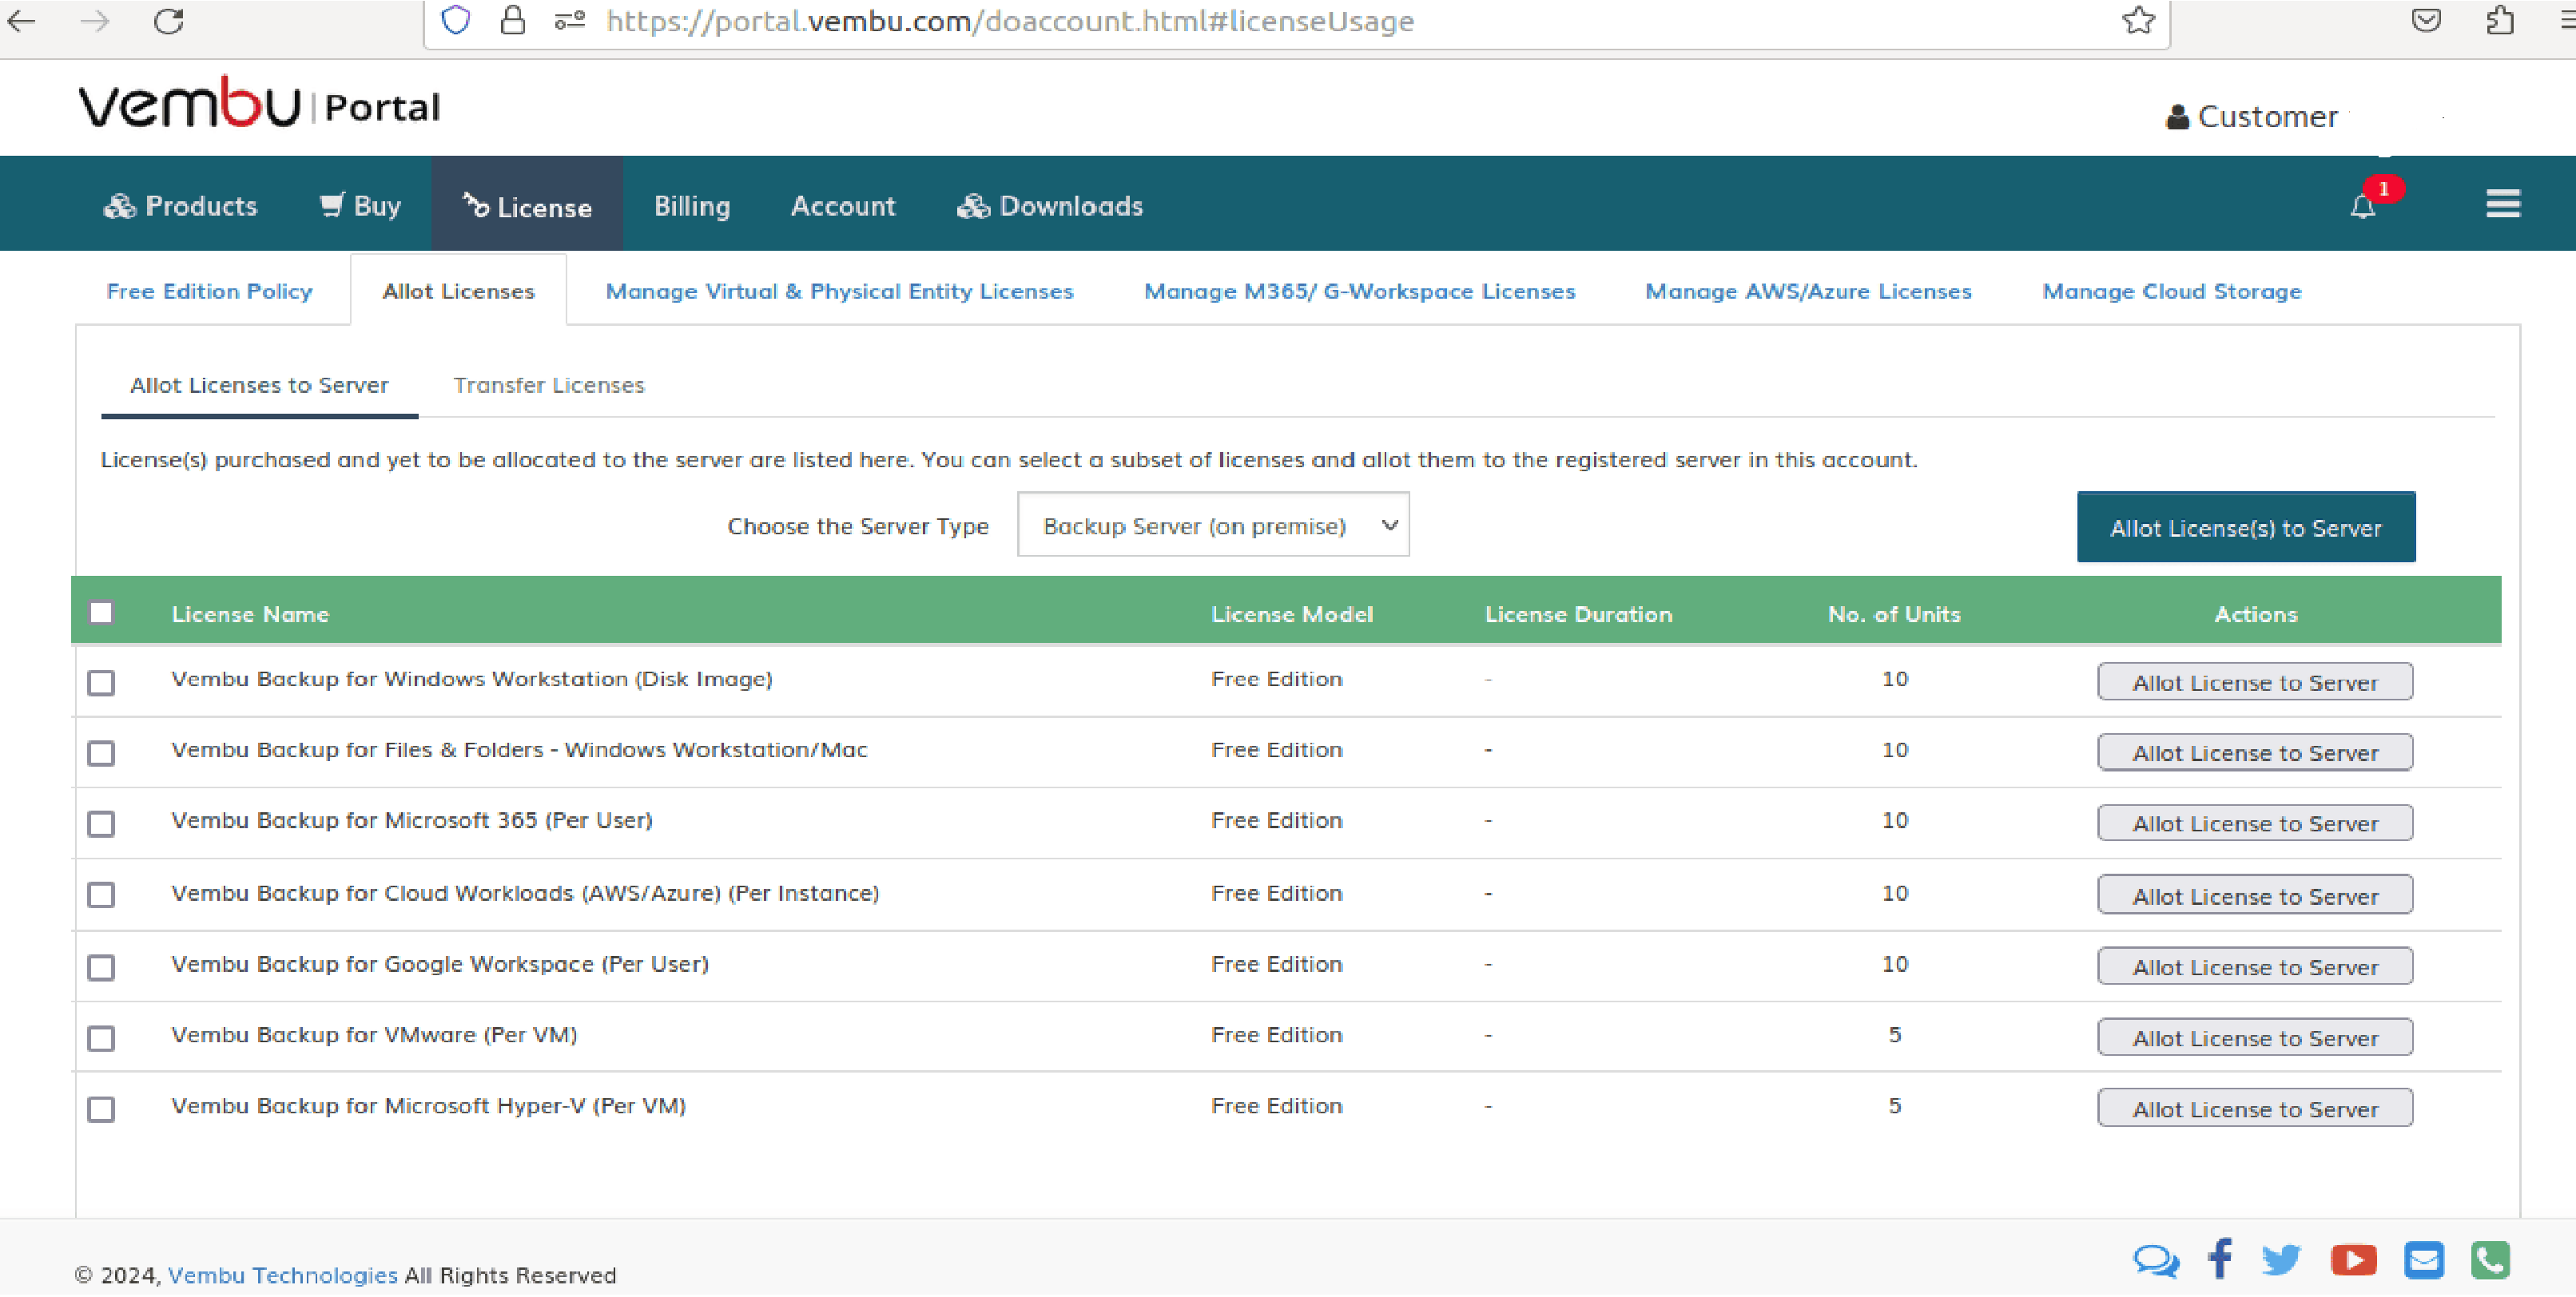Open Manage Virtual & Physical Entity Licenses tab
The width and height of the screenshot is (2576, 1297).
[x=839, y=291]
